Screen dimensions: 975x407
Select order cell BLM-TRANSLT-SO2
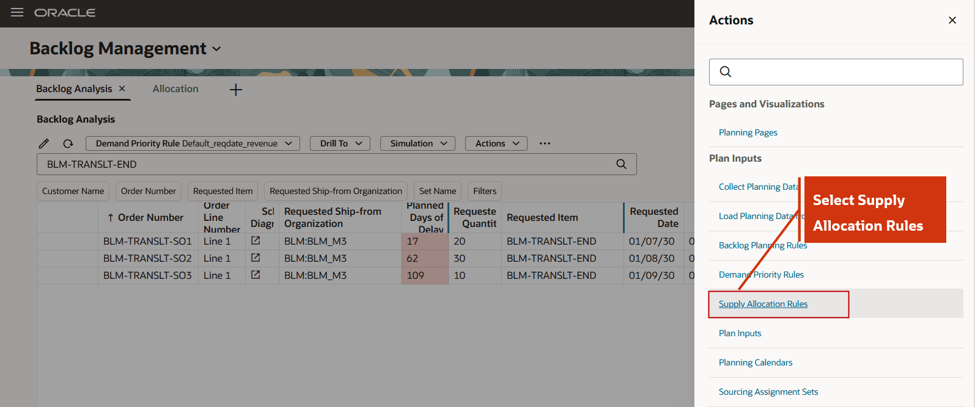(147, 258)
